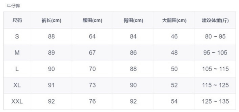Select the 尺码 column header
This screenshot has width=239, height=112.
(17, 20)
